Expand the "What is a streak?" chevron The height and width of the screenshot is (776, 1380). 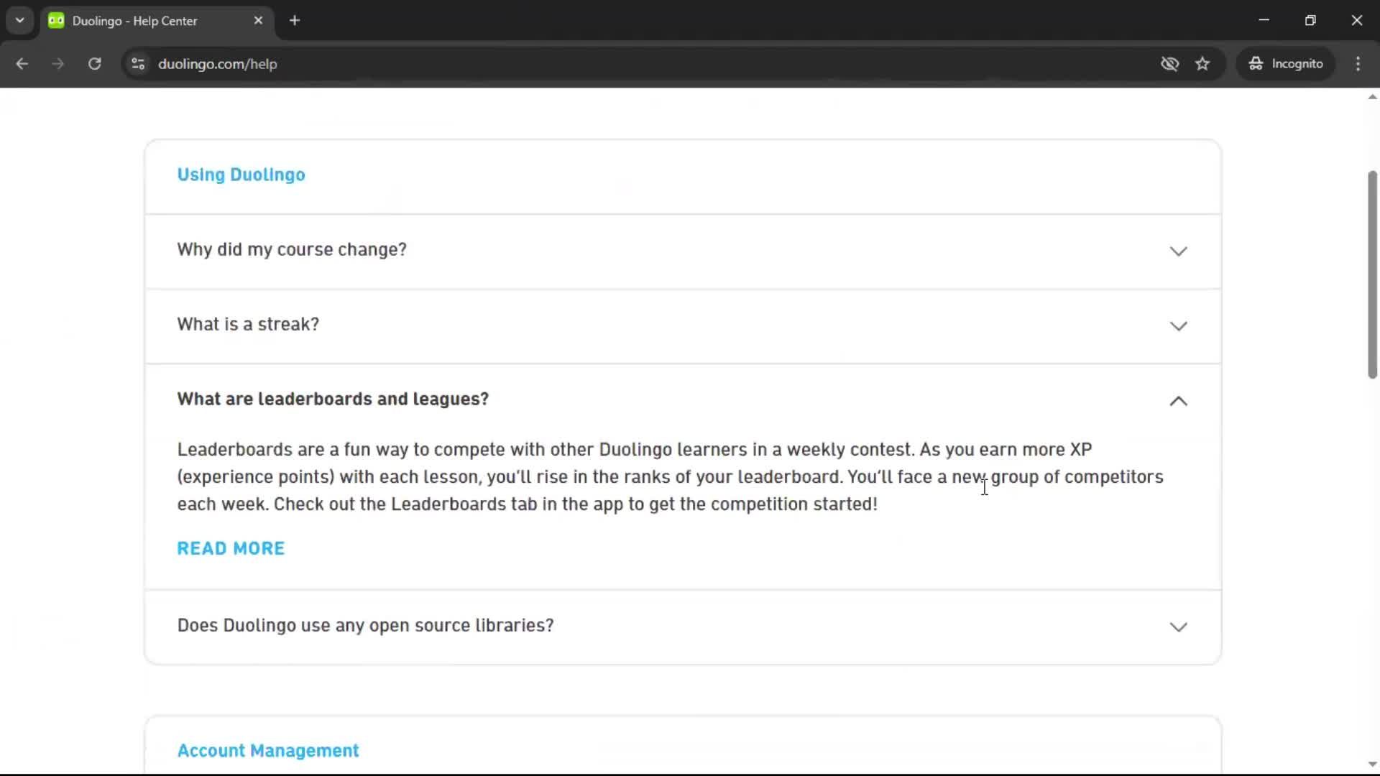(x=1178, y=326)
